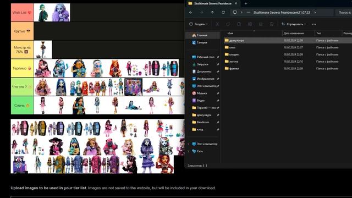The width and height of the screenshot is (352, 198).
Task: Open the address bar ellipsis breadcrumb menu
Action: [248, 12]
